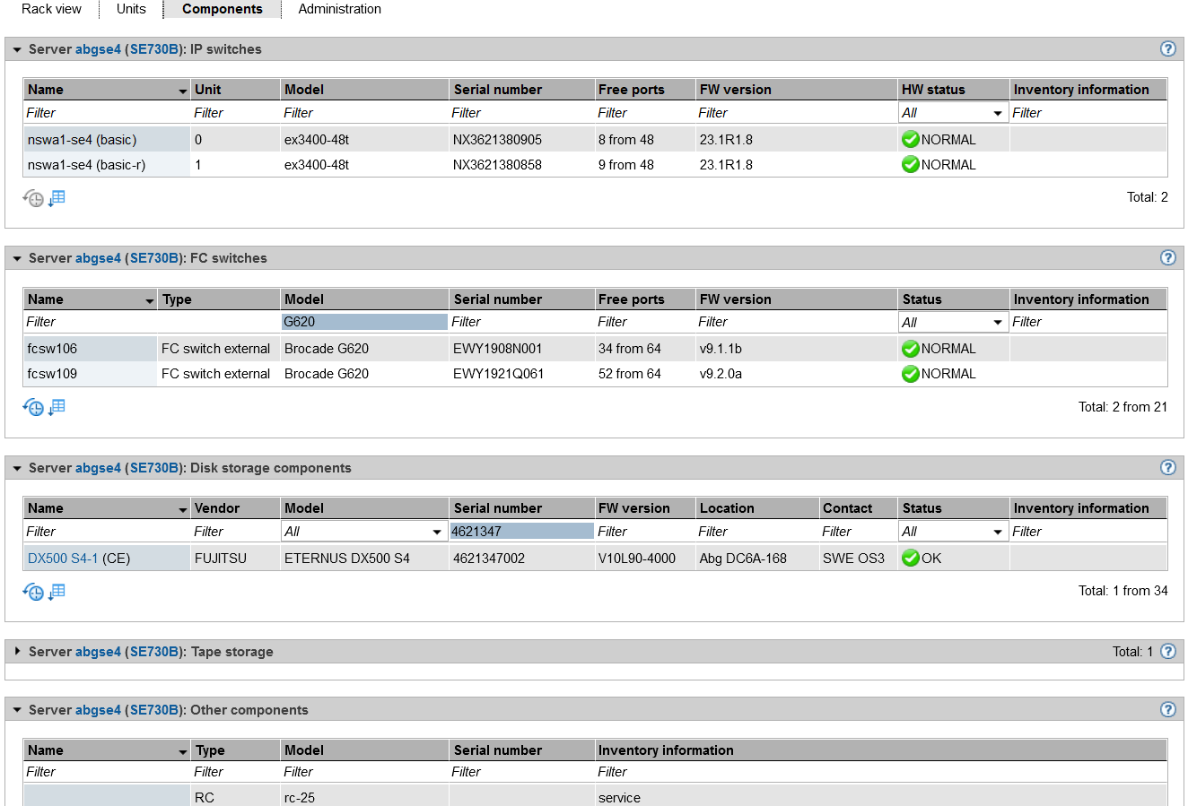1188x806 pixels.
Task: Sort the FC switches table by the Free ports column
Action: [632, 299]
